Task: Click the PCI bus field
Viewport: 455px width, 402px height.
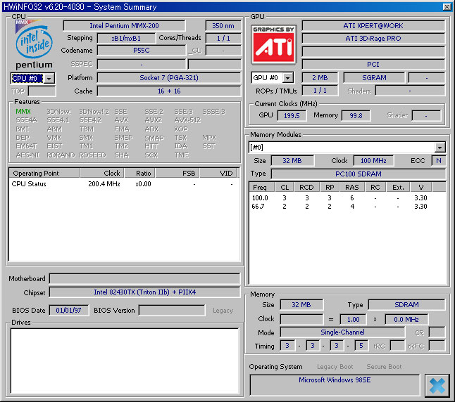Action: (373, 64)
